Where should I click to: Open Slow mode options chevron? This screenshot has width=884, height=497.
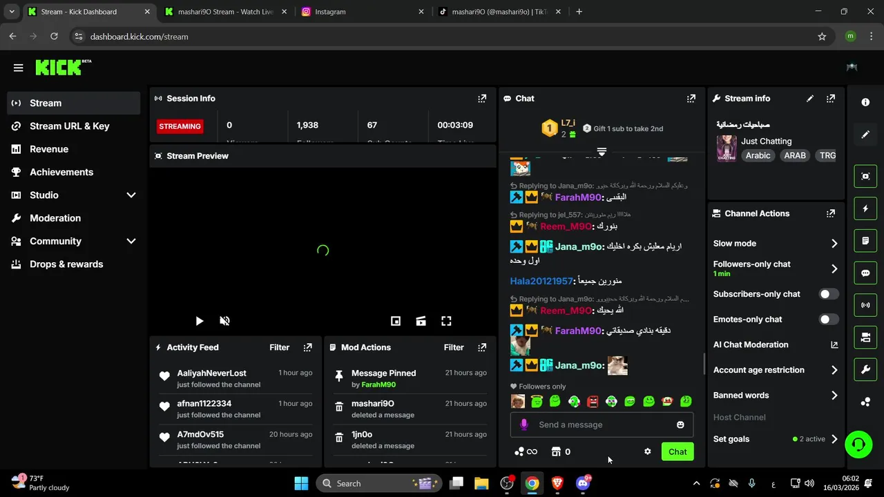834,244
